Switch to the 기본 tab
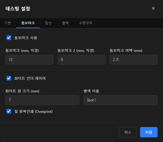 click(x=7, y=23)
